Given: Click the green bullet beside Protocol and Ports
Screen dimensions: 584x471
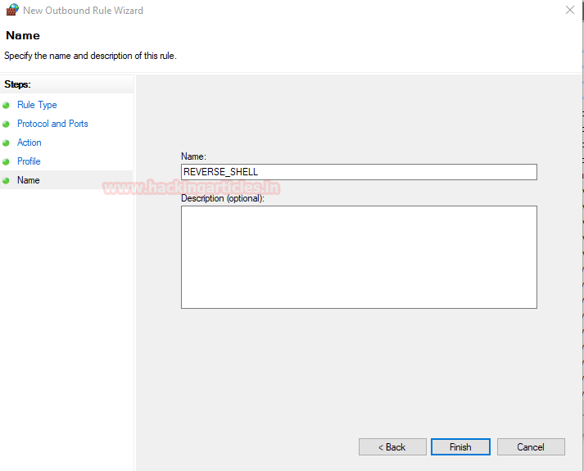Looking at the screenshot, I should (6, 124).
